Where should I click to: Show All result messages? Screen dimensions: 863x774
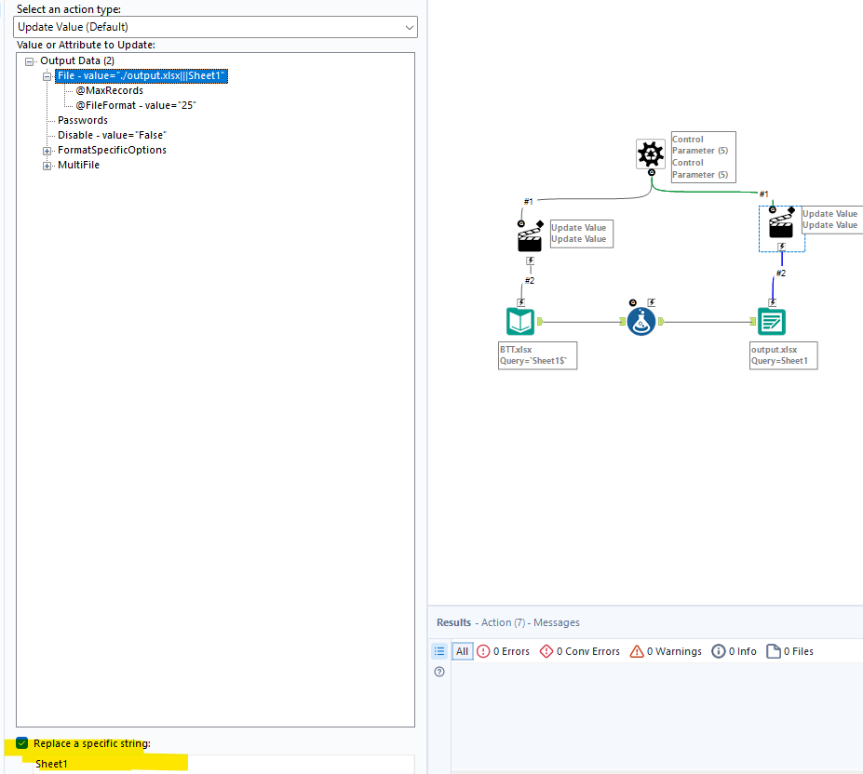[x=463, y=651]
